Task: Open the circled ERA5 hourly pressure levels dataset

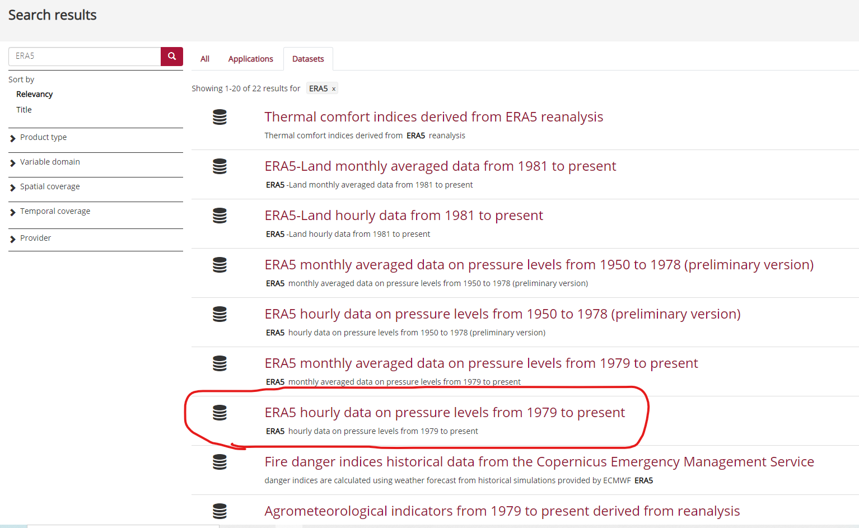Action: click(x=445, y=413)
